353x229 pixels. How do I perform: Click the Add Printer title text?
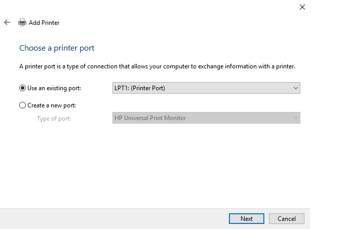point(44,23)
